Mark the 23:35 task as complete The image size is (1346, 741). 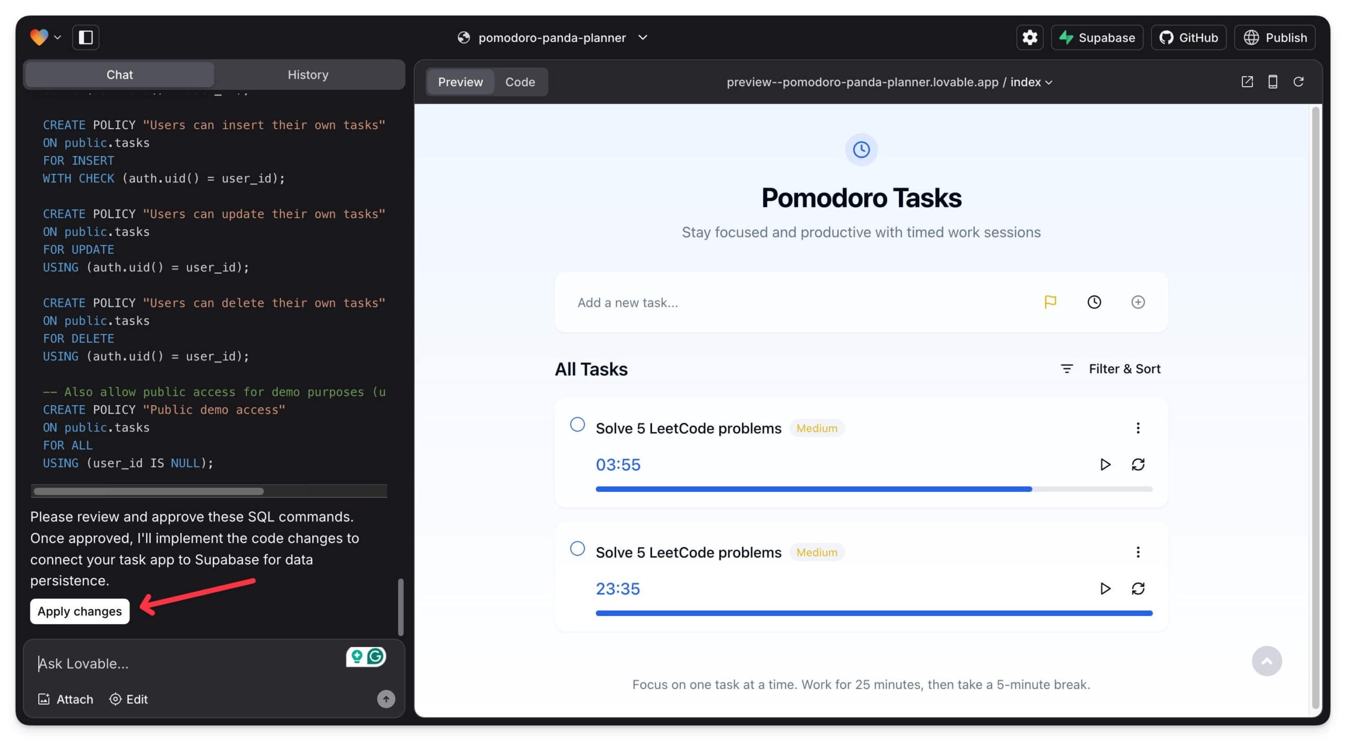(577, 549)
